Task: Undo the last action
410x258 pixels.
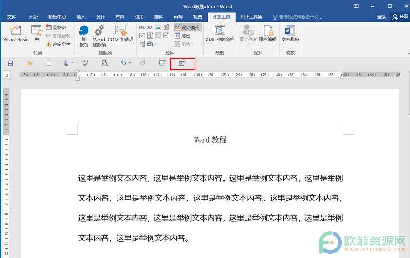Action: [x=123, y=63]
